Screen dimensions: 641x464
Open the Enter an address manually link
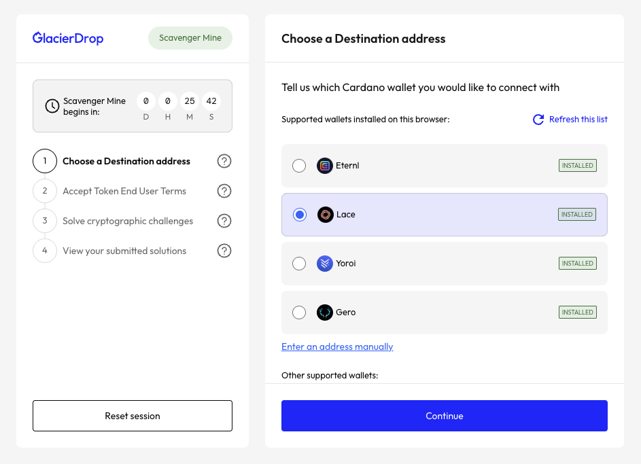(x=337, y=346)
